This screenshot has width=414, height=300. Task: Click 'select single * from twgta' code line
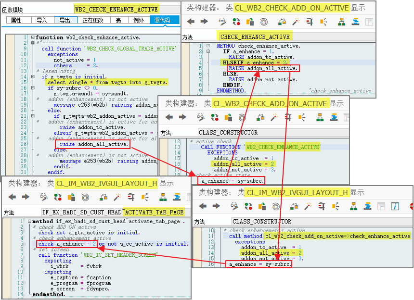coord(107,82)
